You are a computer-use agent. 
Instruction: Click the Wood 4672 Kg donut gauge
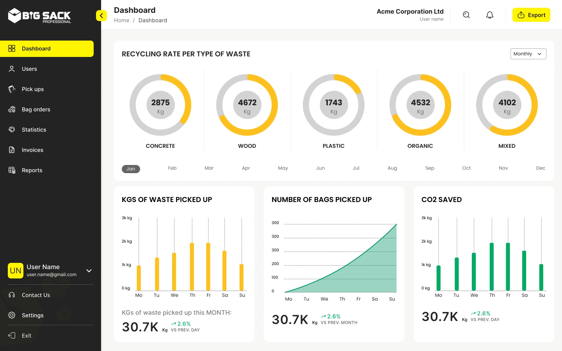pos(247,105)
